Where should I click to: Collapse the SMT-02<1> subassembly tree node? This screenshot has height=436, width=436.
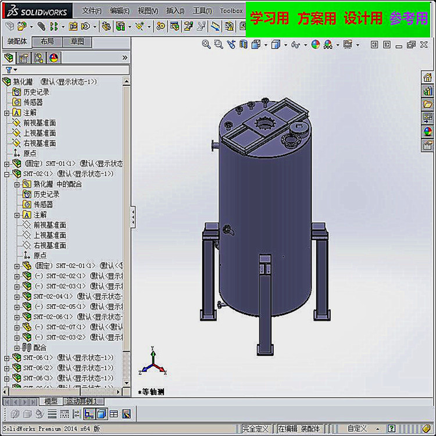click(x=6, y=174)
